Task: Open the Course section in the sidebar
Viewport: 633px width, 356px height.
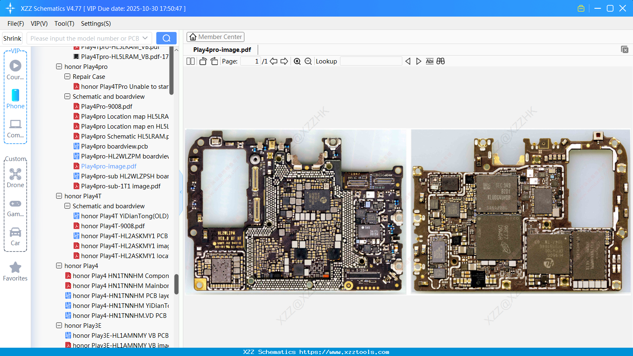Action: click(x=15, y=70)
